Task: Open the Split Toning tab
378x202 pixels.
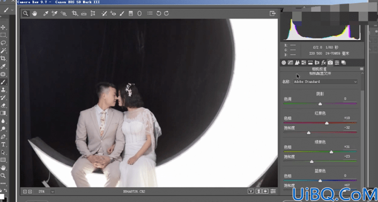Action: point(310,63)
